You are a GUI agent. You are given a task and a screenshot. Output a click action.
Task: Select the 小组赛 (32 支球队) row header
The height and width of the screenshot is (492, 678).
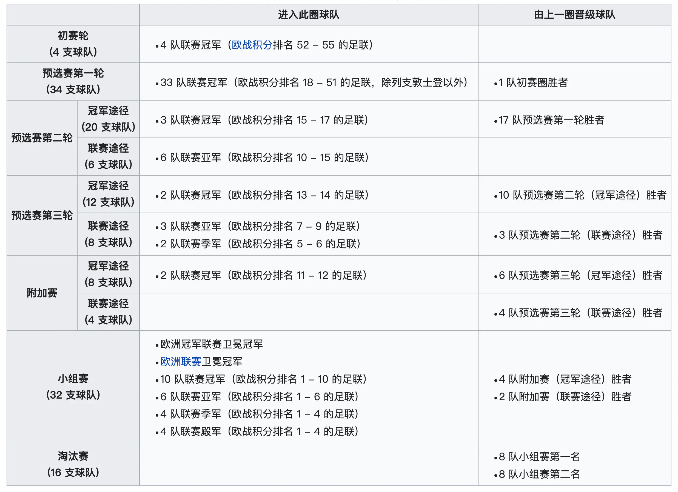(73, 387)
